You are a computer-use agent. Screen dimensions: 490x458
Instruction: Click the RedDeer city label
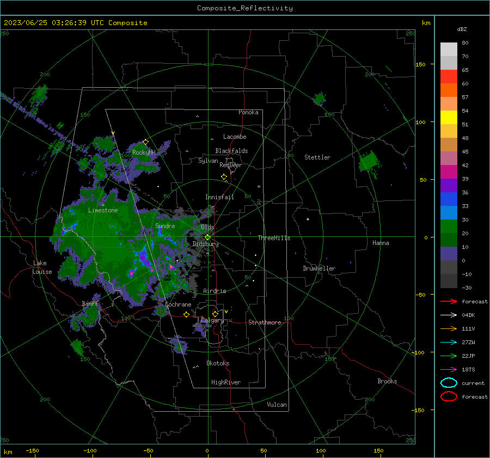point(231,165)
